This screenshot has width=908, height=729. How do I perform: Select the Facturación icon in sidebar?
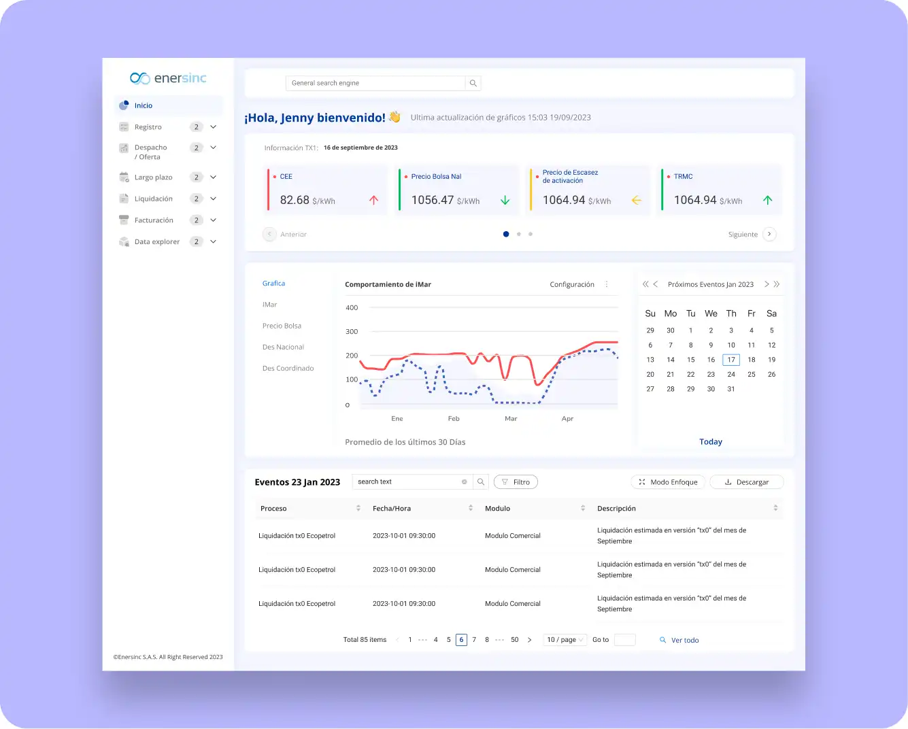(x=124, y=220)
